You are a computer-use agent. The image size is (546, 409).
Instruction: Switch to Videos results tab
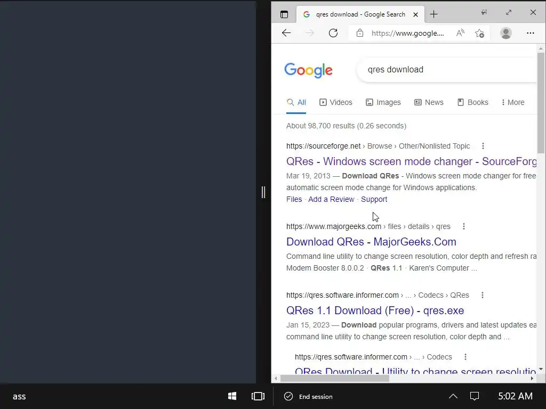[336, 103]
